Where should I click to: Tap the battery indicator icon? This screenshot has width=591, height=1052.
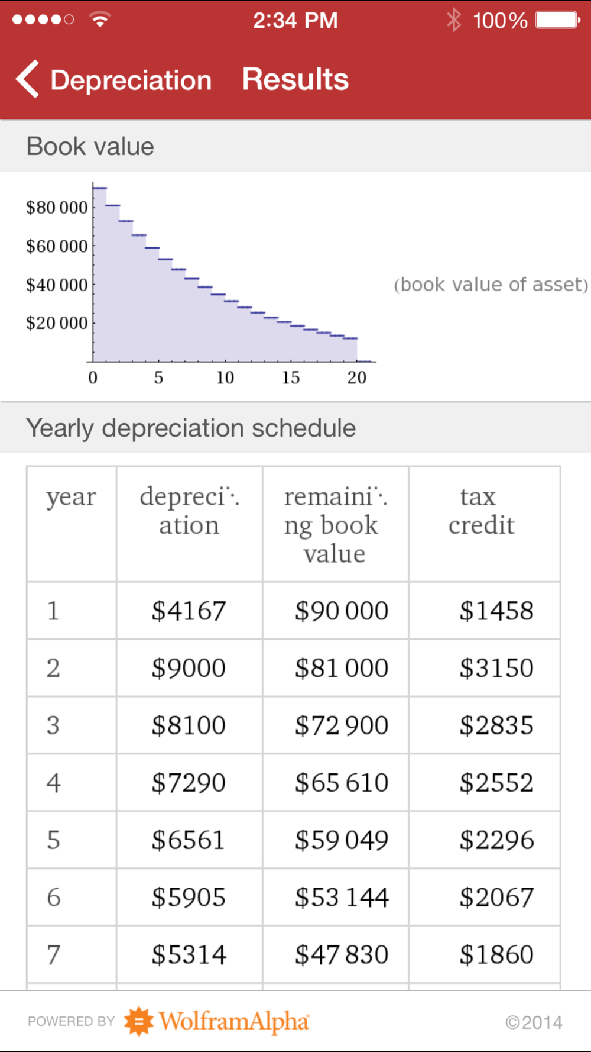click(558, 20)
